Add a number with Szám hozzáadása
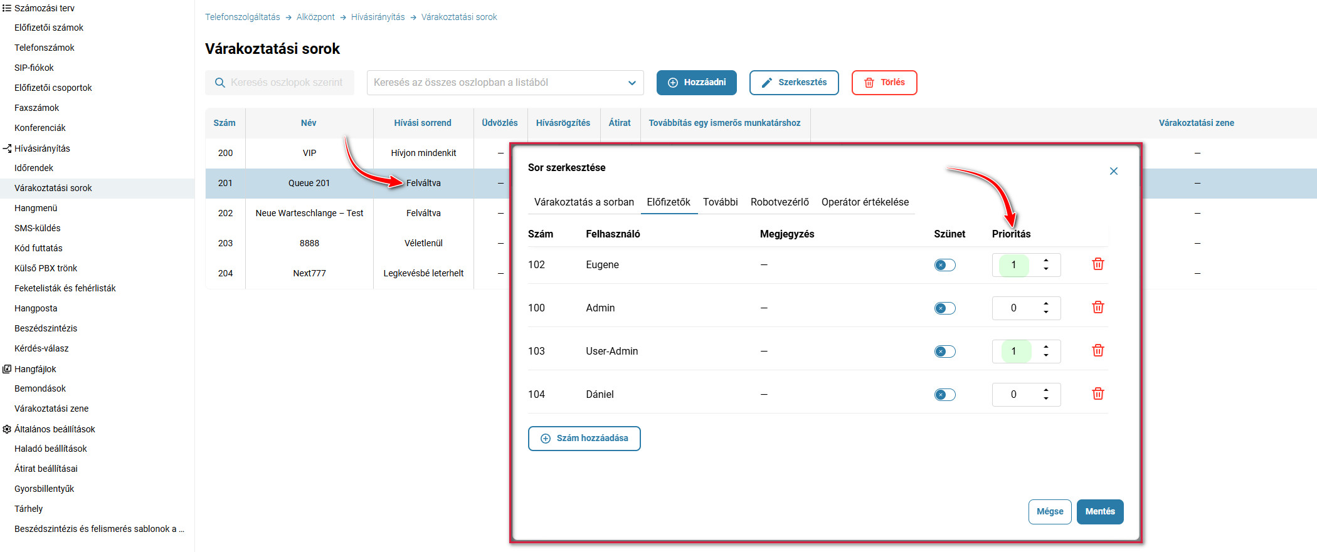The image size is (1317, 552). coord(584,439)
